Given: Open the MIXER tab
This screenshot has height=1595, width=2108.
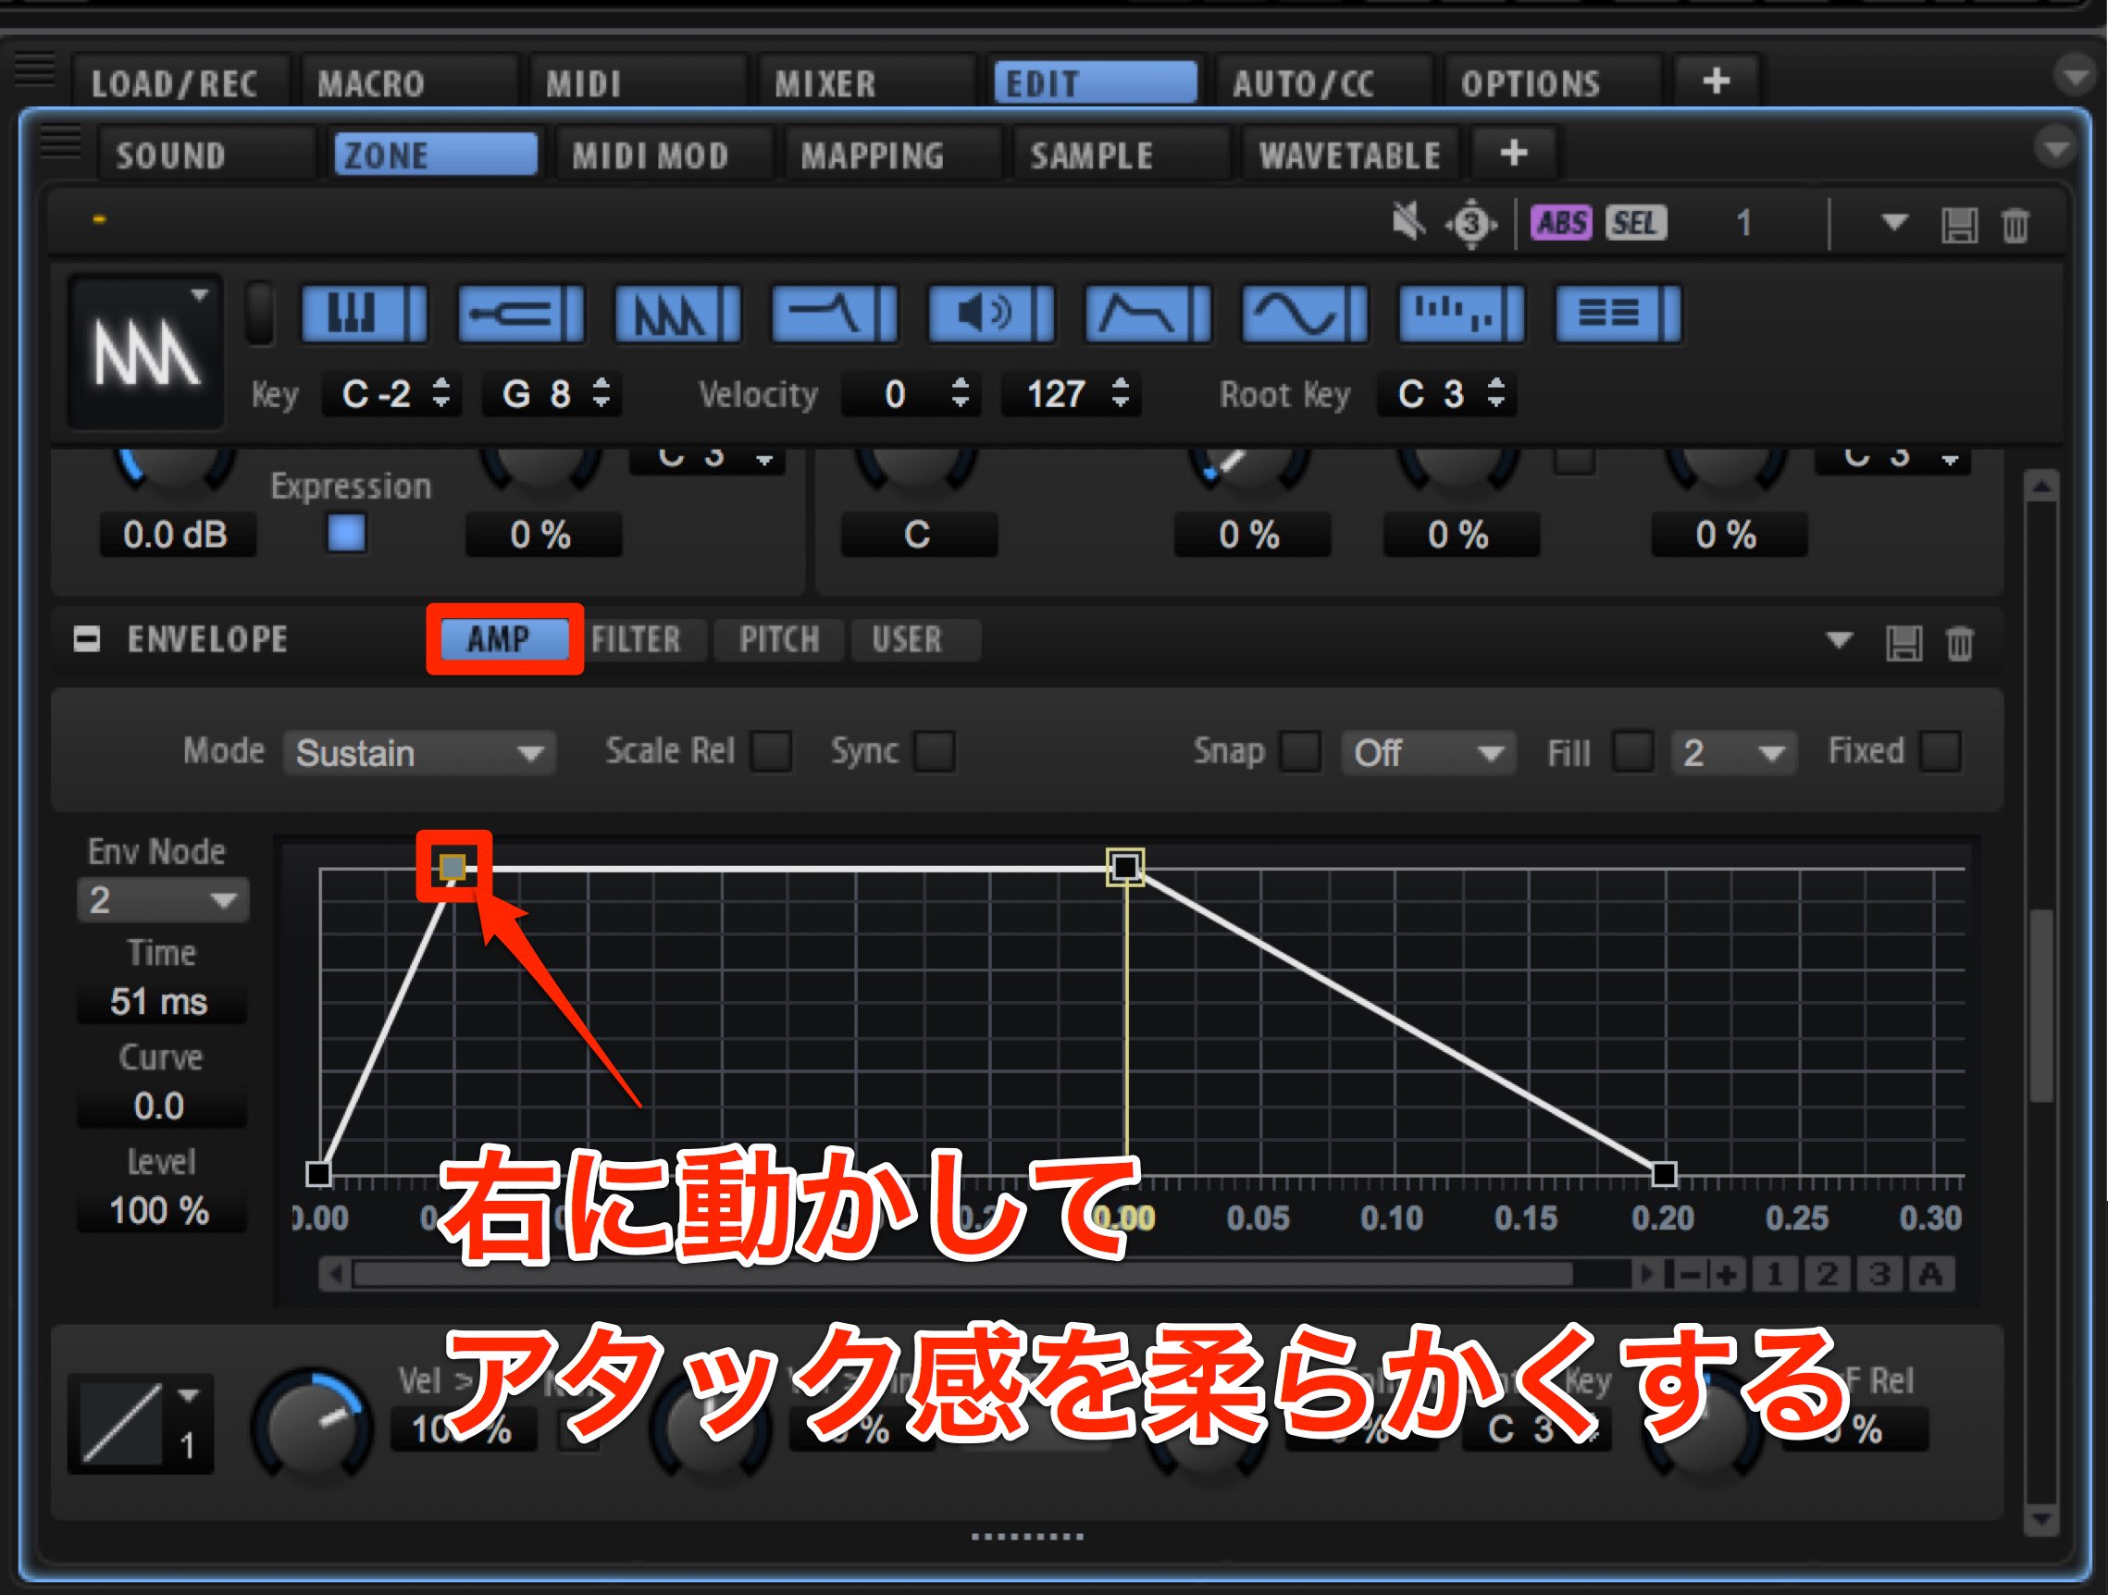Looking at the screenshot, I should click(x=867, y=83).
